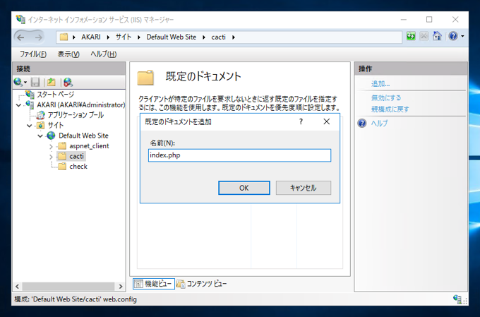Click connections pane scrollbar left arrow
The width and height of the screenshot is (480, 317).
click(17, 287)
